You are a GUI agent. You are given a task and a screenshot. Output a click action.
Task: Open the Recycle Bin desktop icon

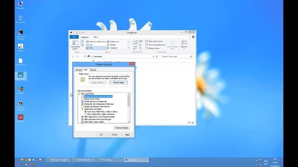tap(20, 19)
